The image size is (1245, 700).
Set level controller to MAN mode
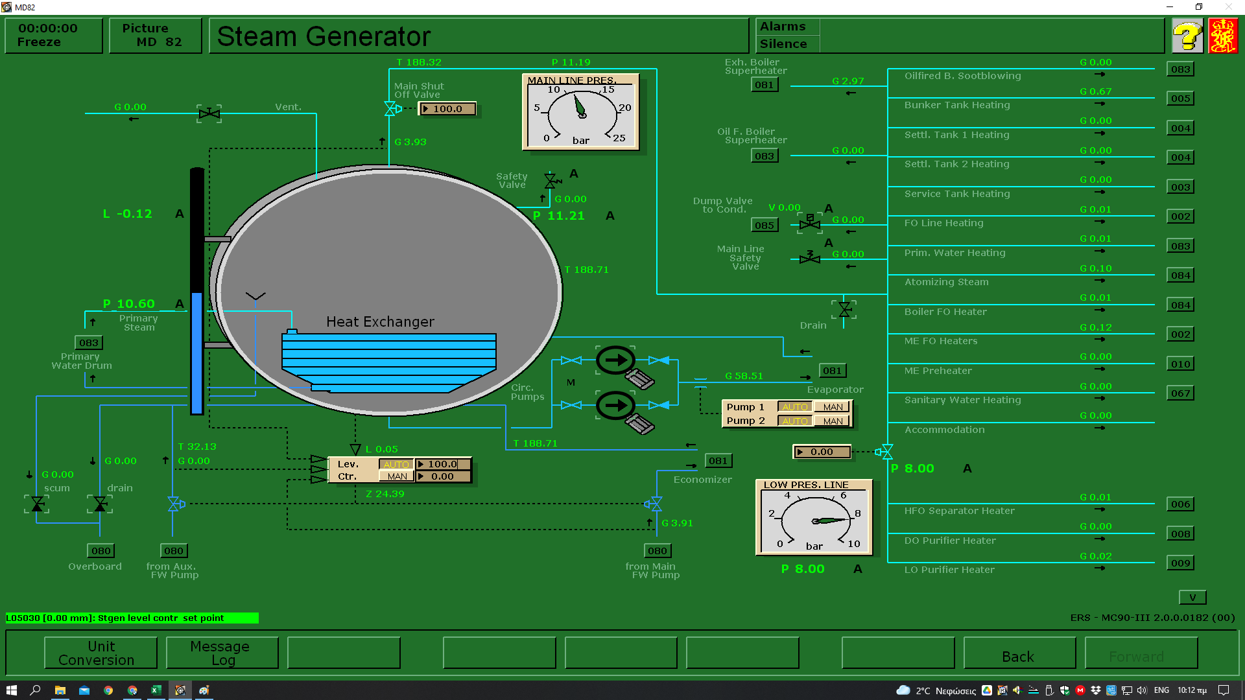point(396,476)
